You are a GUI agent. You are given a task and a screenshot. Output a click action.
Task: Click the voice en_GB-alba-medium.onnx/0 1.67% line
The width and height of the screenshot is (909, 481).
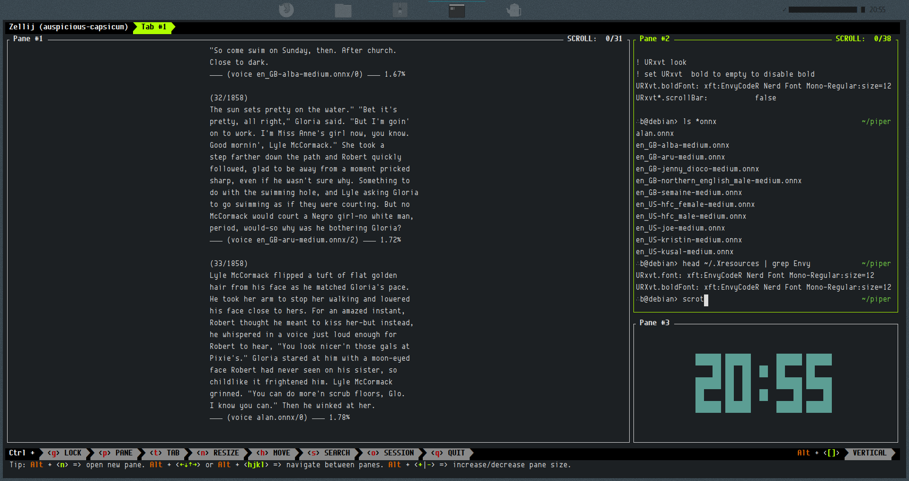coord(307,74)
